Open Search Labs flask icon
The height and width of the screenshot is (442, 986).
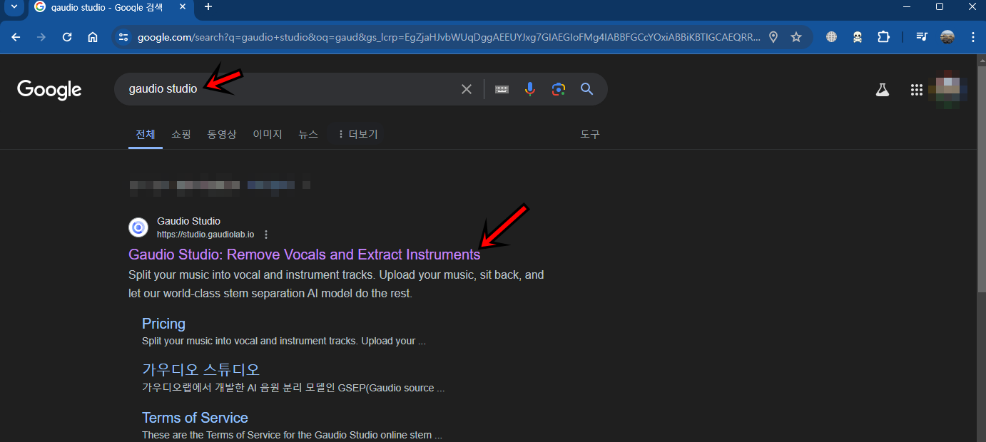(x=883, y=89)
